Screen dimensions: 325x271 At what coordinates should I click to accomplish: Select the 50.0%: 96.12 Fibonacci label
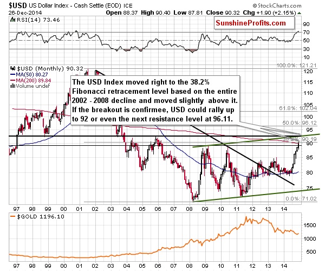[x=300, y=122]
